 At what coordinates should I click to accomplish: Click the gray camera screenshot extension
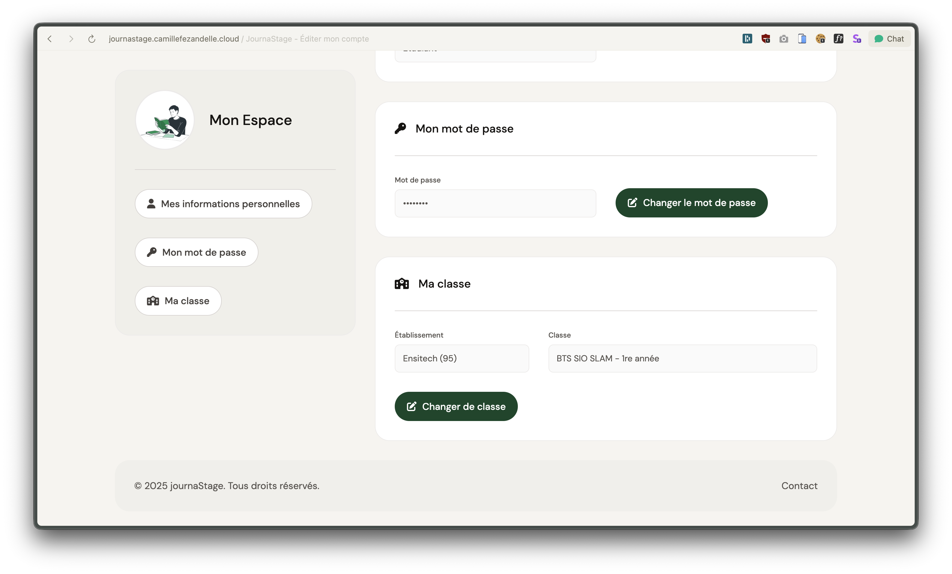click(x=784, y=39)
